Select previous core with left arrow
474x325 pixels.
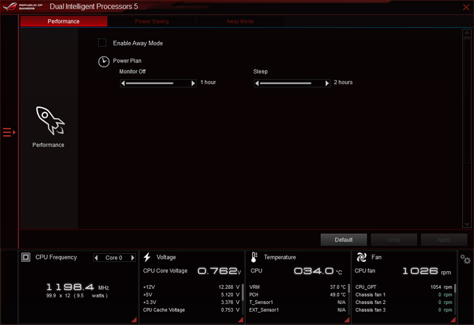[96, 258]
